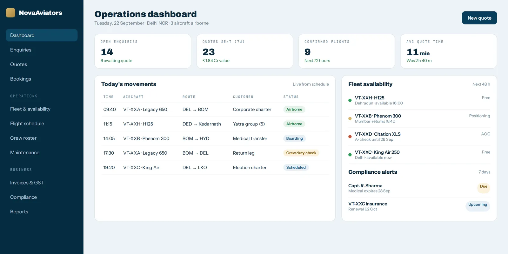Select Compliance in the sidebar
508x254 pixels.
(42, 197)
